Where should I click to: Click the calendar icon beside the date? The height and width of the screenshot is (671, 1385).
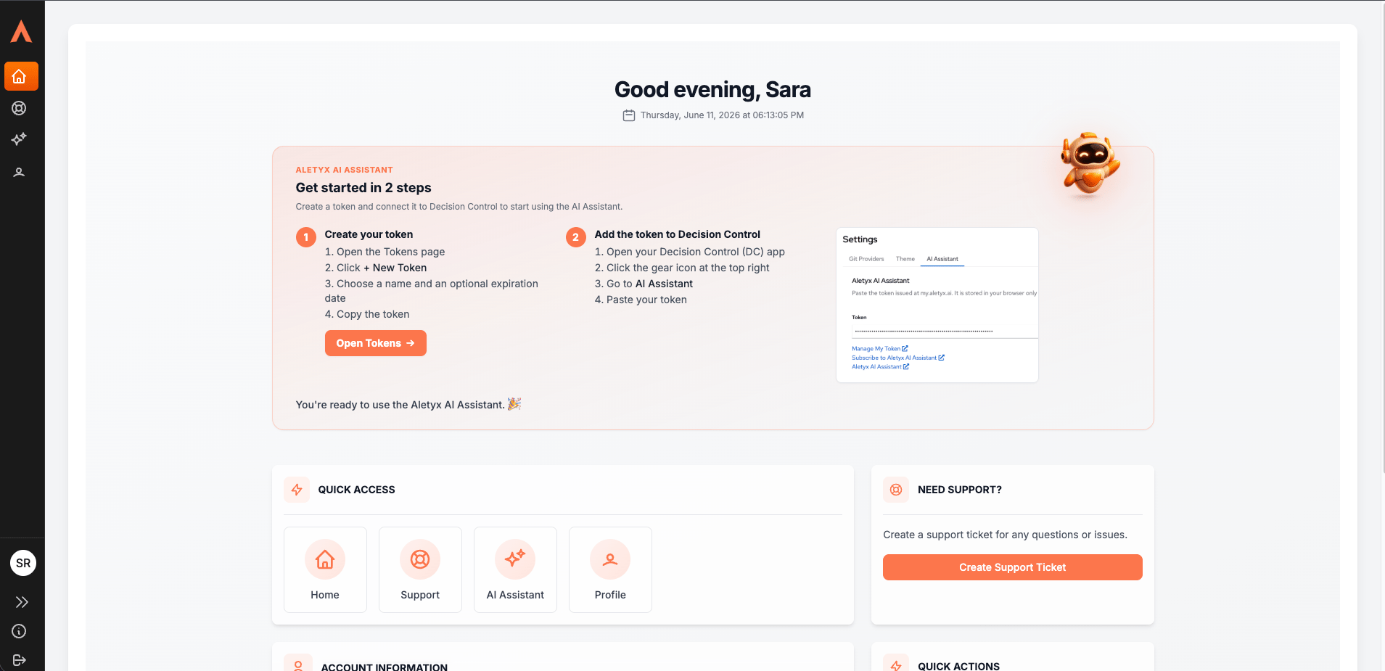629,115
